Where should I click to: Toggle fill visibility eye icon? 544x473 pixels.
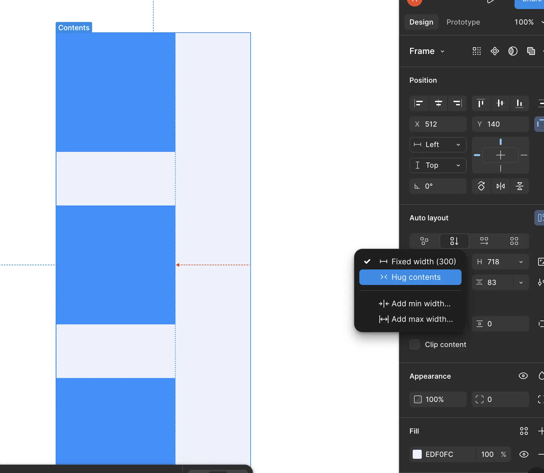(x=524, y=454)
